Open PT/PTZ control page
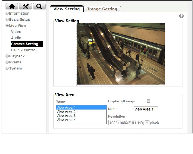Image resolution: width=193 pixels, height=154 pixels. coord(24,50)
